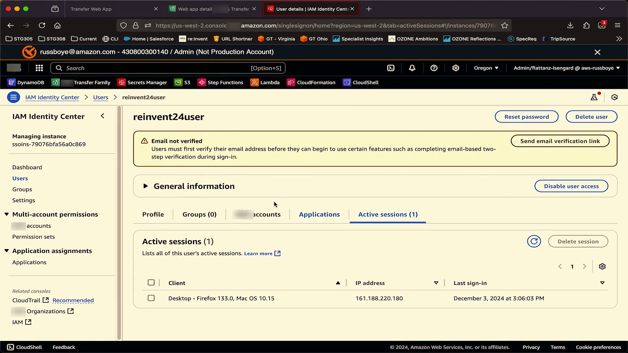Switch to the Profile tab

pyautogui.click(x=153, y=214)
